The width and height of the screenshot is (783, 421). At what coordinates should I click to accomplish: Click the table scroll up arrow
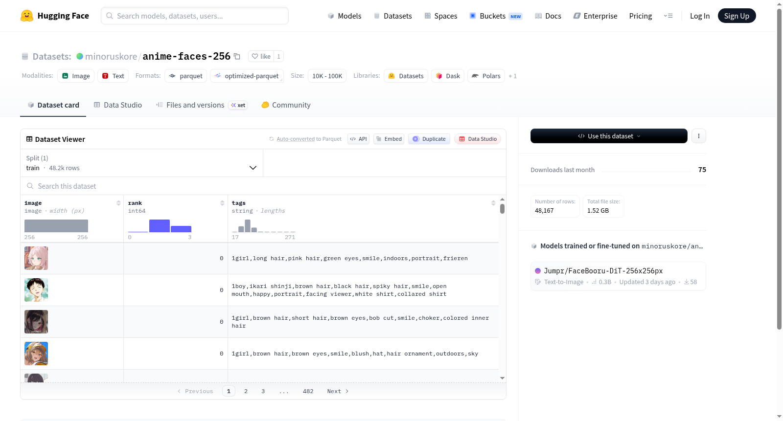pyautogui.click(x=502, y=199)
